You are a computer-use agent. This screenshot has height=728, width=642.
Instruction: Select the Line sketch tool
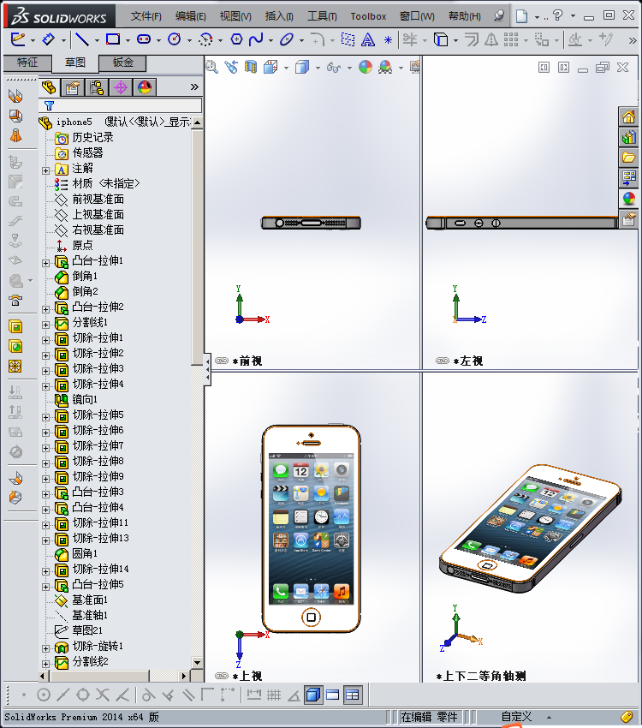click(x=81, y=39)
